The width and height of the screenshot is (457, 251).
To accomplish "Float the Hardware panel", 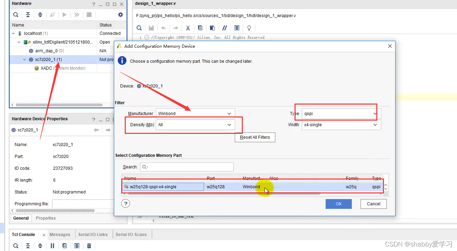I will pos(115,4).
